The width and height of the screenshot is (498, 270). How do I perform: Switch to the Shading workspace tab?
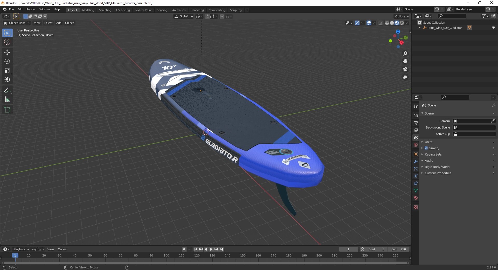(x=162, y=10)
